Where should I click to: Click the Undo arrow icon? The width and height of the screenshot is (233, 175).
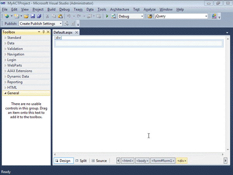[x=69, y=16]
